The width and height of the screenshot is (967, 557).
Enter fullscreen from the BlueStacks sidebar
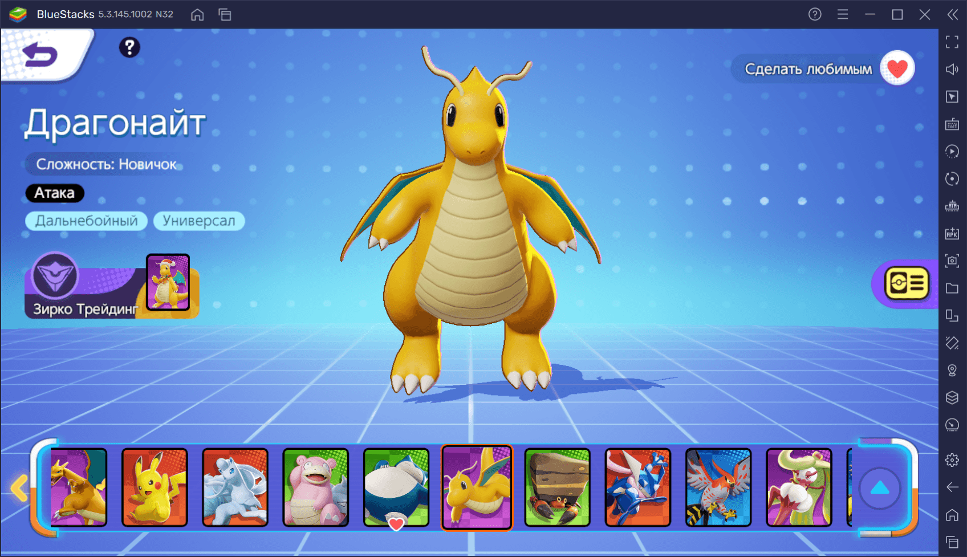[x=952, y=42]
